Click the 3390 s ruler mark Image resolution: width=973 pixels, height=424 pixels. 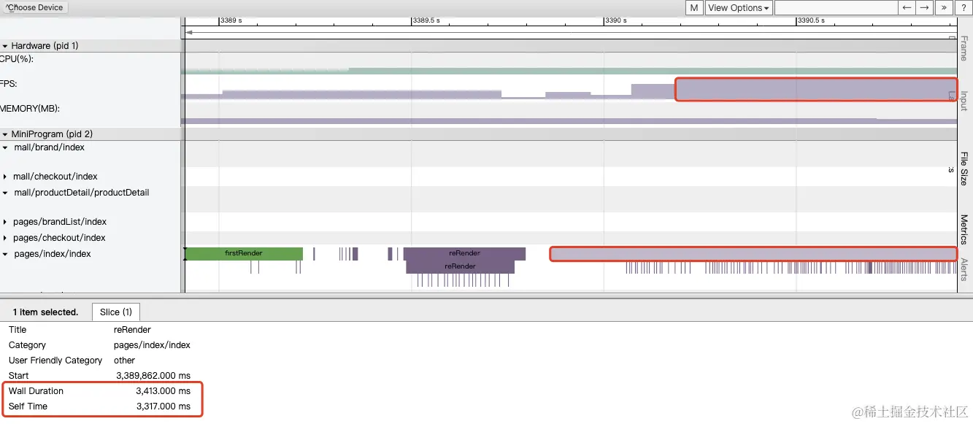pos(616,20)
